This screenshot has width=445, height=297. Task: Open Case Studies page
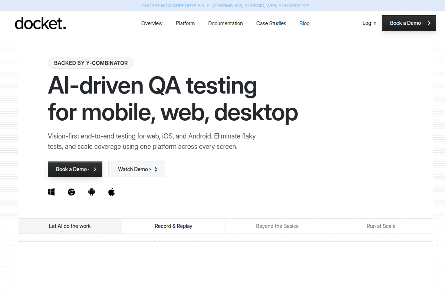tap(271, 23)
